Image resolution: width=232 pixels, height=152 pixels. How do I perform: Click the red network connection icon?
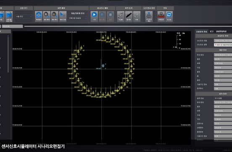click(x=161, y=16)
